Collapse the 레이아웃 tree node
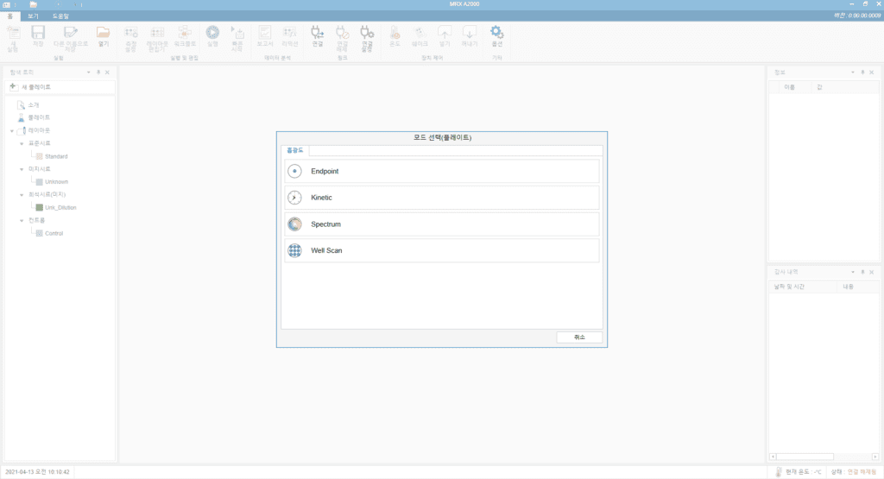Screen dimensions: 884x479 (12, 131)
